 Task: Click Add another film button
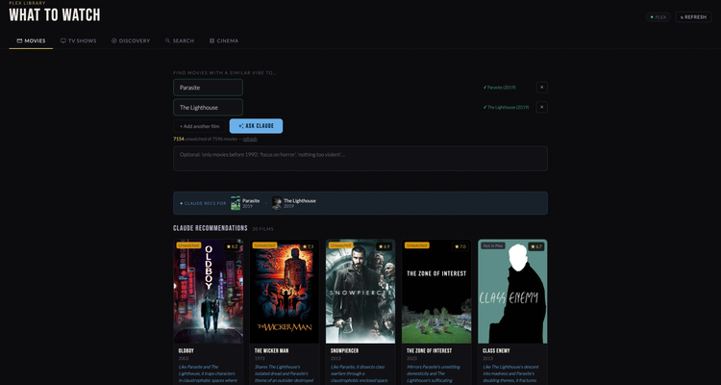[200, 126]
